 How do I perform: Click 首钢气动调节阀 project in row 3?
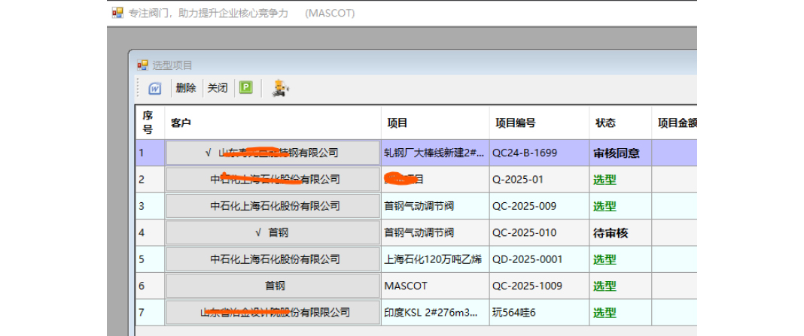click(x=435, y=206)
